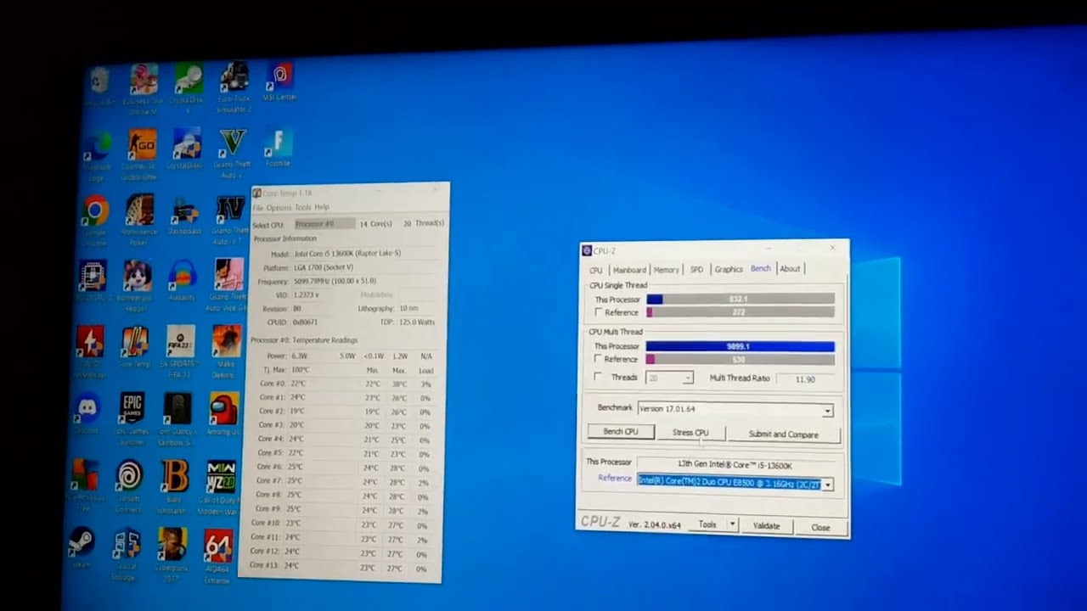Launch Call of Duty Modern Warfare icon
The image size is (1087, 611).
222,487
